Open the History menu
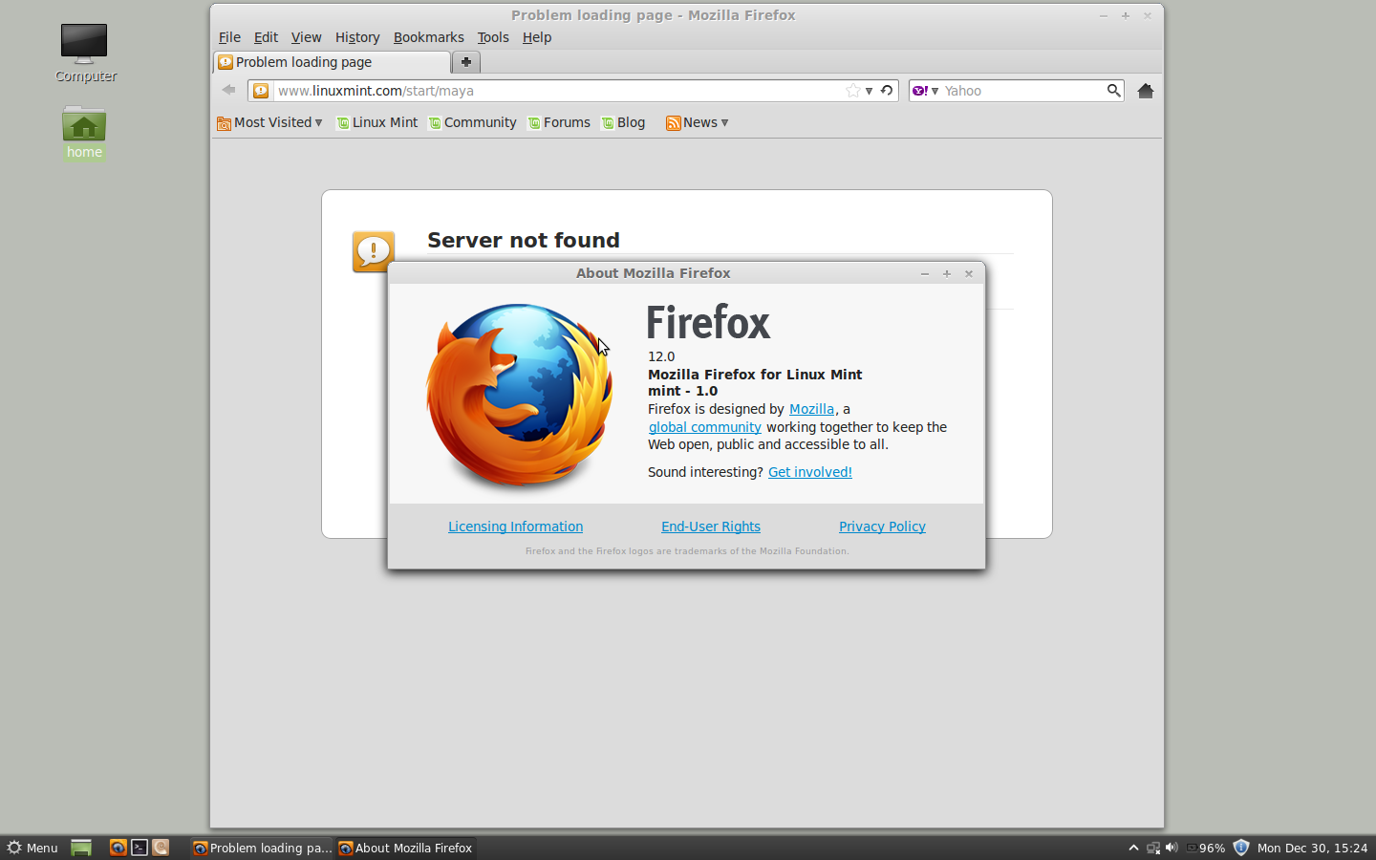The width and height of the screenshot is (1376, 860). [x=357, y=37]
